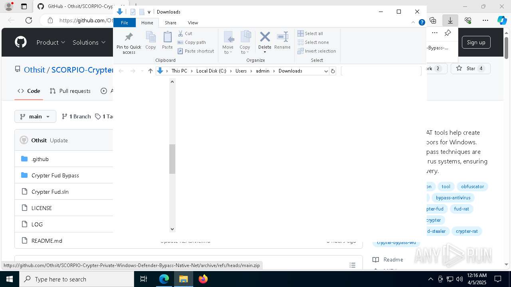Image resolution: width=511 pixels, height=287 pixels.
Task: Click the Edge refresh button
Action: [29, 20]
